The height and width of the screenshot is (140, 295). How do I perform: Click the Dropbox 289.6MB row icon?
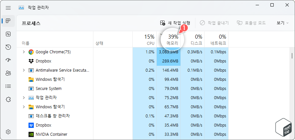tap(31, 61)
